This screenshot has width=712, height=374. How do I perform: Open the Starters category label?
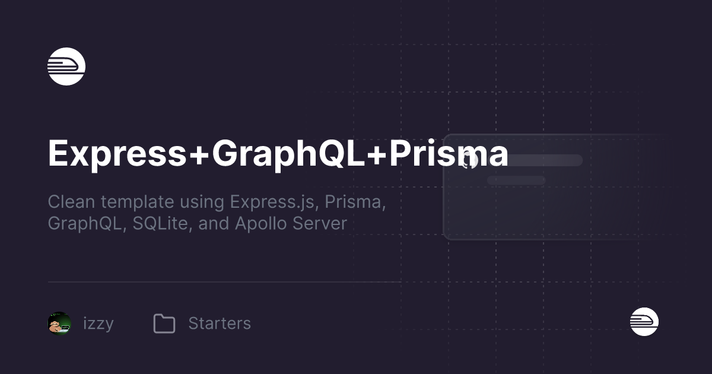click(x=220, y=324)
